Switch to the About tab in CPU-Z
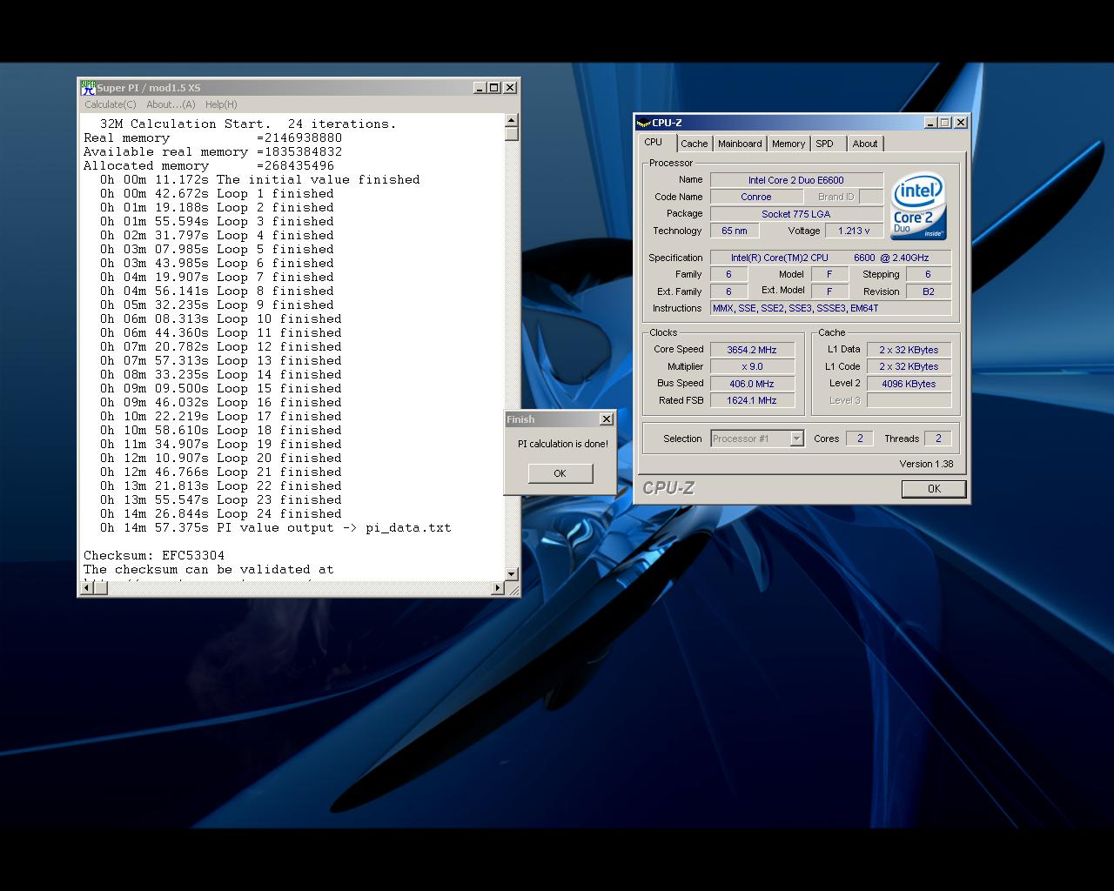Image resolution: width=1114 pixels, height=891 pixels. click(865, 144)
